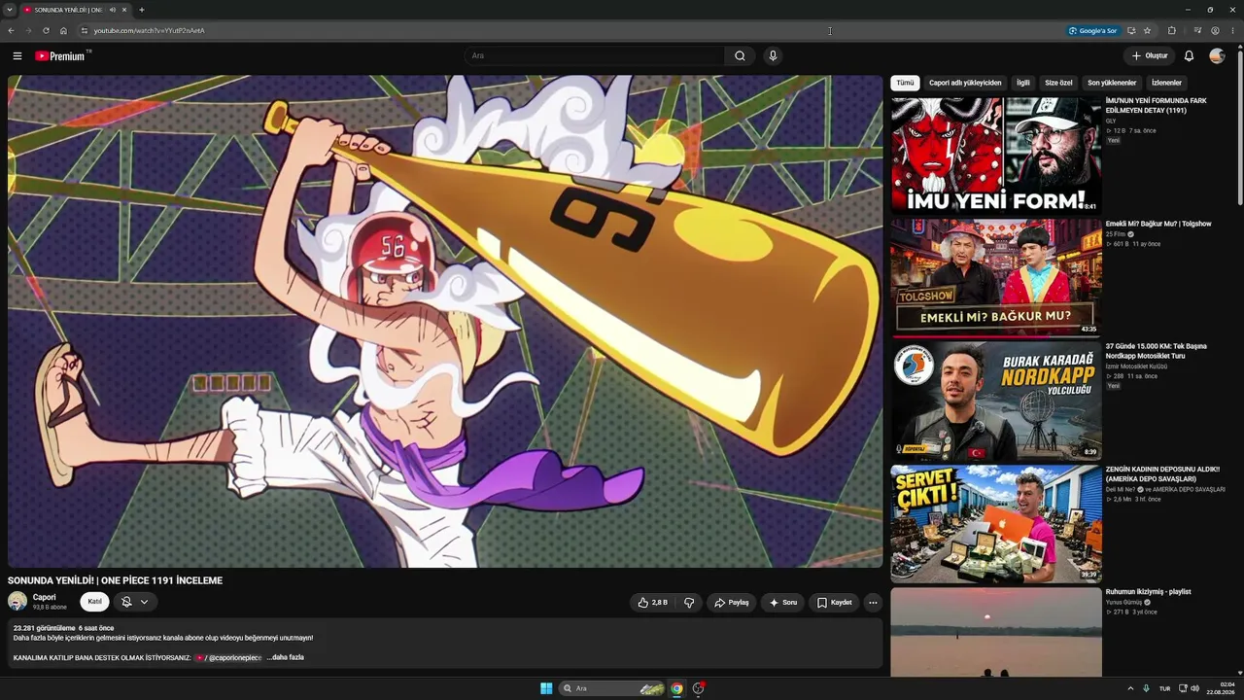This screenshot has height=700, width=1244.
Task: Mute the tab via speaker icon
Action: [112, 10]
